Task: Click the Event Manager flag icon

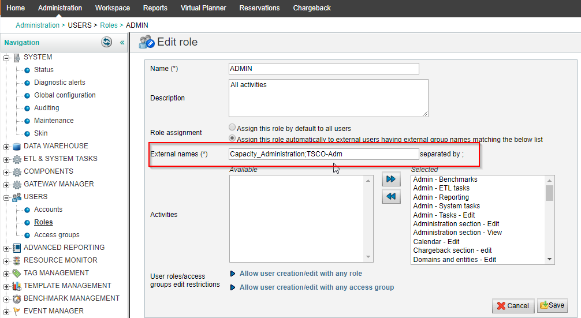Action: [x=17, y=311]
